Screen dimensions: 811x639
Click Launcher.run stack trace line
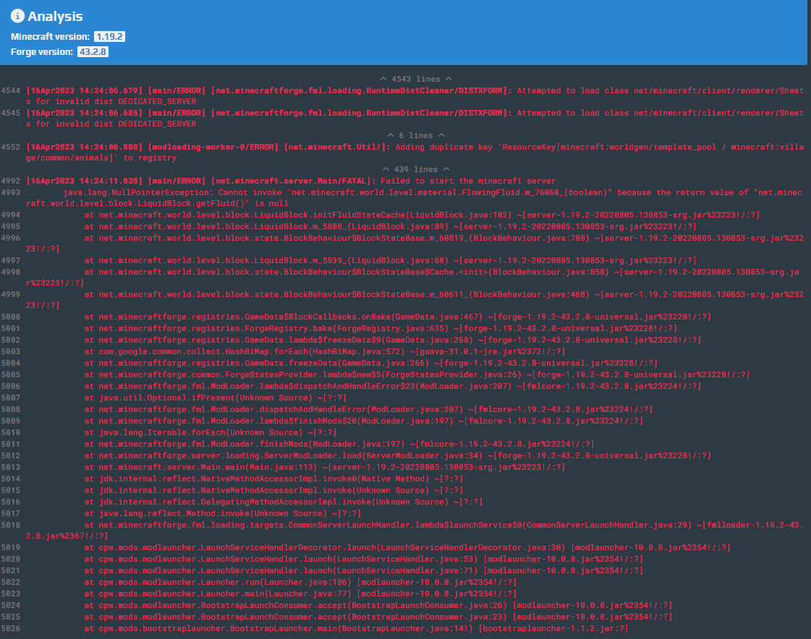click(300, 582)
